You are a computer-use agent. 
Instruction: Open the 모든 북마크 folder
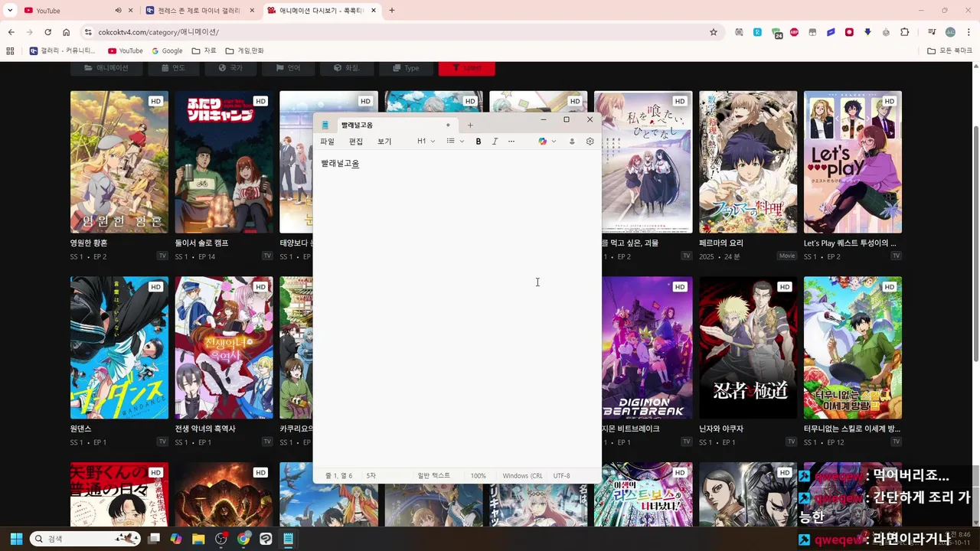pos(950,51)
